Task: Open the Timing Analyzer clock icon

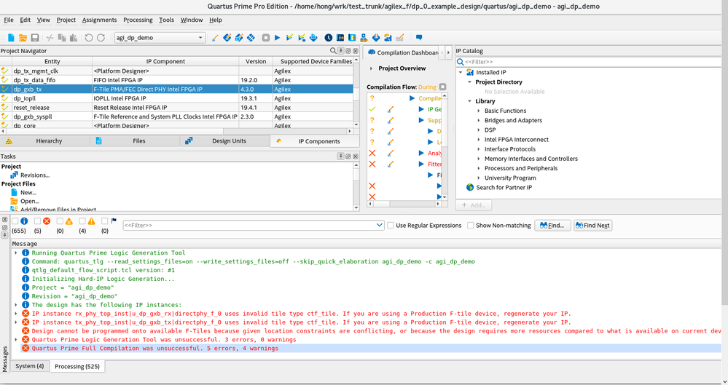Action: [328, 38]
